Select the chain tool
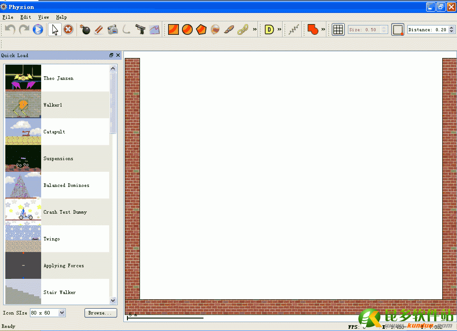 (x=243, y=30)
